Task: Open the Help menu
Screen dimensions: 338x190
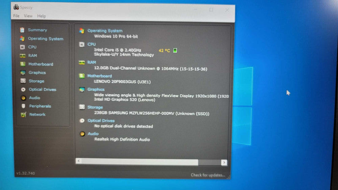Action: point(41,16)
